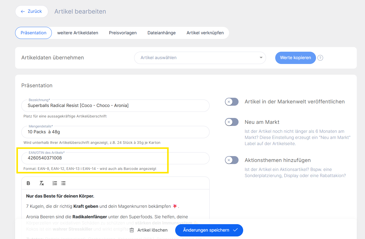Open the Preisvorlagen tab
This screenshot has height=239, width=365.
(x=123, y=33)
